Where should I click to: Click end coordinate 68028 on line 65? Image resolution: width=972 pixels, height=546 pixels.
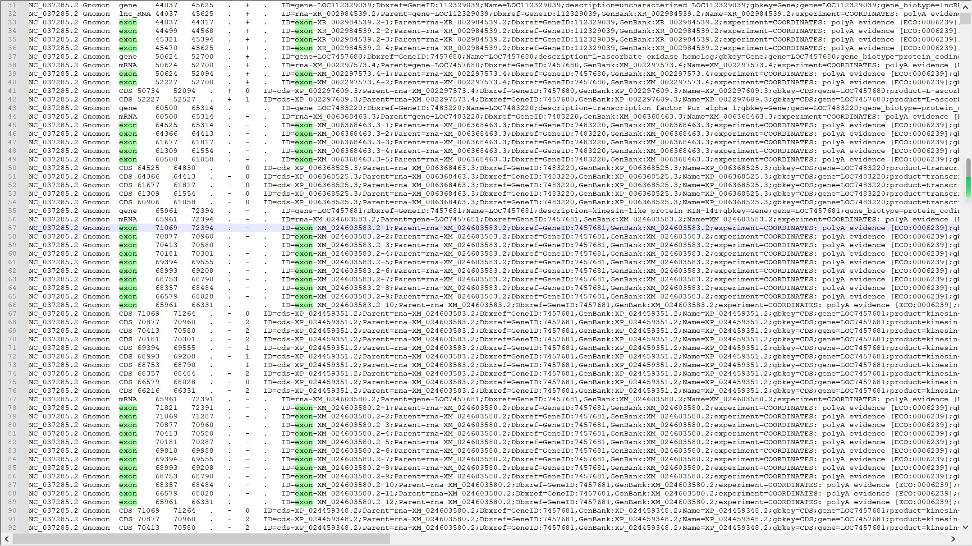(202, 296)
